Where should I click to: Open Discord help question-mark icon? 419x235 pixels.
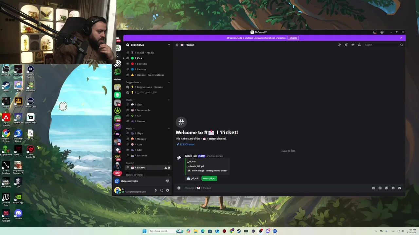coord(382,32)
